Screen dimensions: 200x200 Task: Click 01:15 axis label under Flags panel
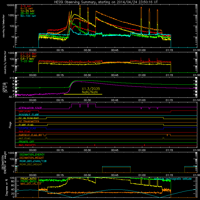click(x=169, y=150)
